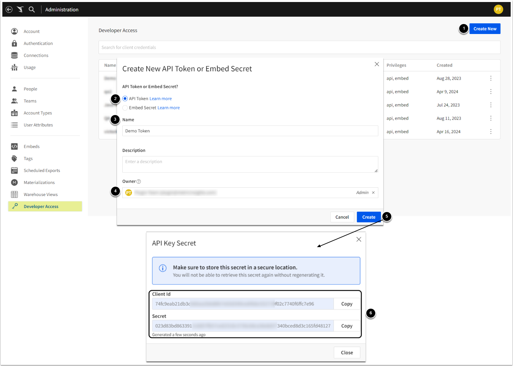Open the search magnifier icon

pos(32,9)
